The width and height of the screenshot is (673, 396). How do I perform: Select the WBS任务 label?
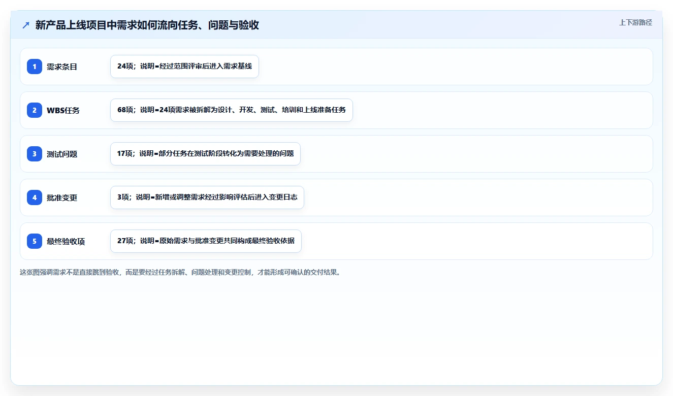click(x=63, y=110)
